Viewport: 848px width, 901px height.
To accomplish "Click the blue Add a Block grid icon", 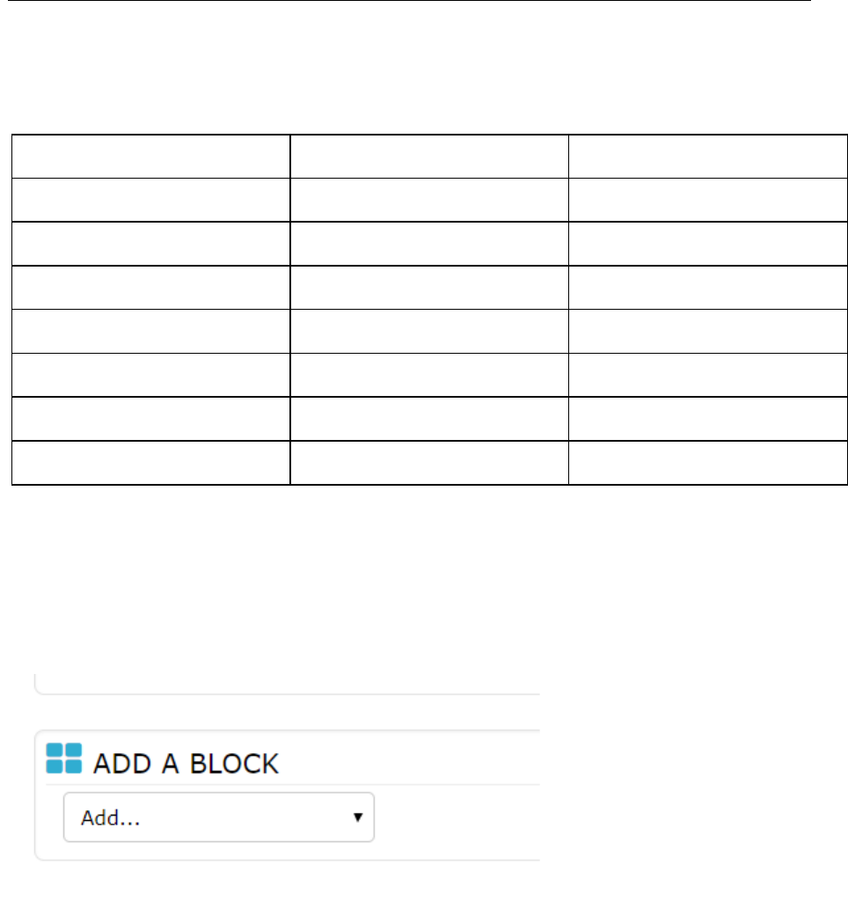I will tap(63, 758).
